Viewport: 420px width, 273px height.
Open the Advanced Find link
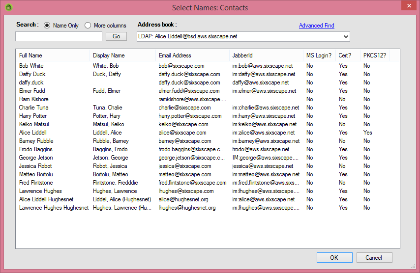click(x=316, y=26)
